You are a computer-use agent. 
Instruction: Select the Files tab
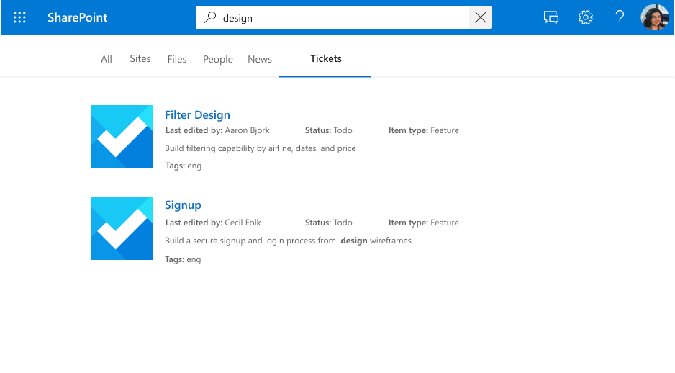tap(177, 59)
